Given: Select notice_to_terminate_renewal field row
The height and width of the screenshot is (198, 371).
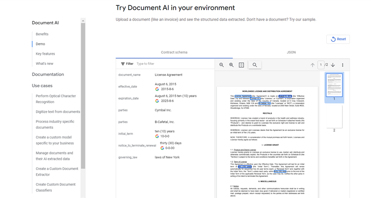Looking at the screenshot, I should point(165,146).
